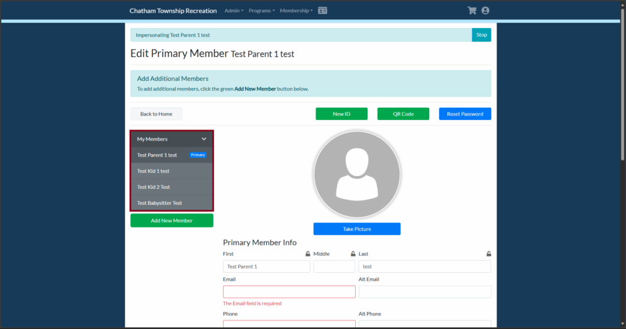Click the QR Code button
Screen dimensions: 626x329
403,114
